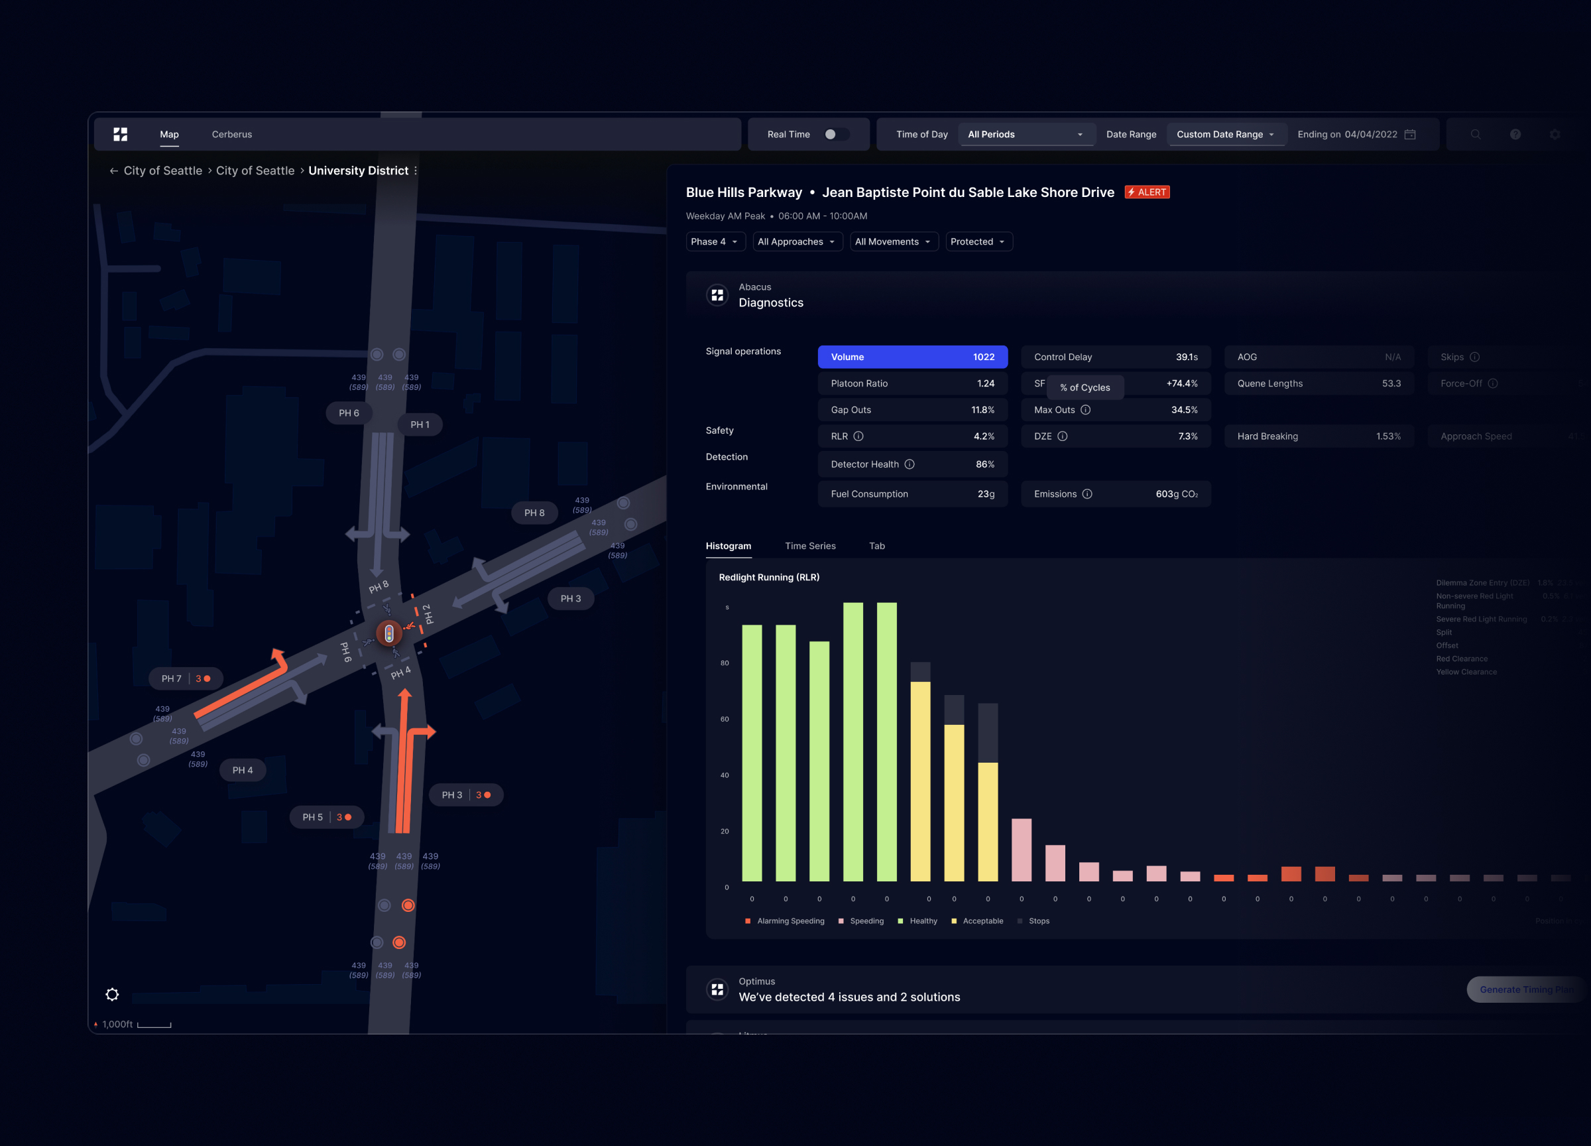Click the app logo grid icon

click(x=121, y=134)
